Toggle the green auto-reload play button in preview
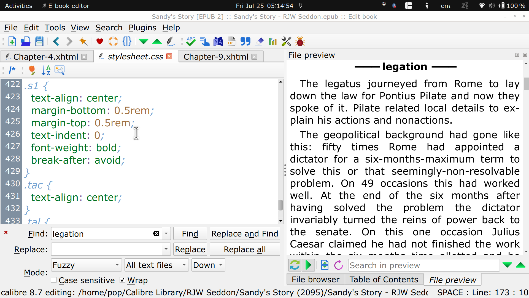 pyautogui.click(x=308, y=265)
